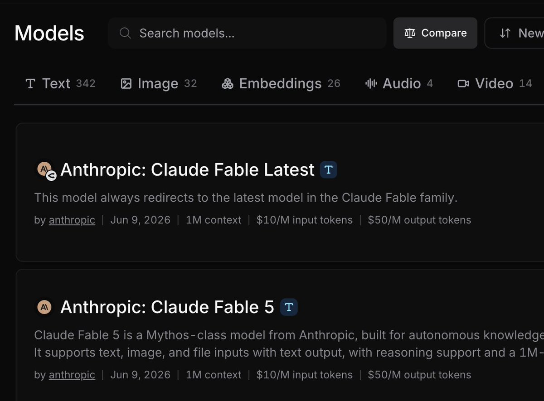
Task: Click the magnifier icon in search bar
Action: (125, 33)
